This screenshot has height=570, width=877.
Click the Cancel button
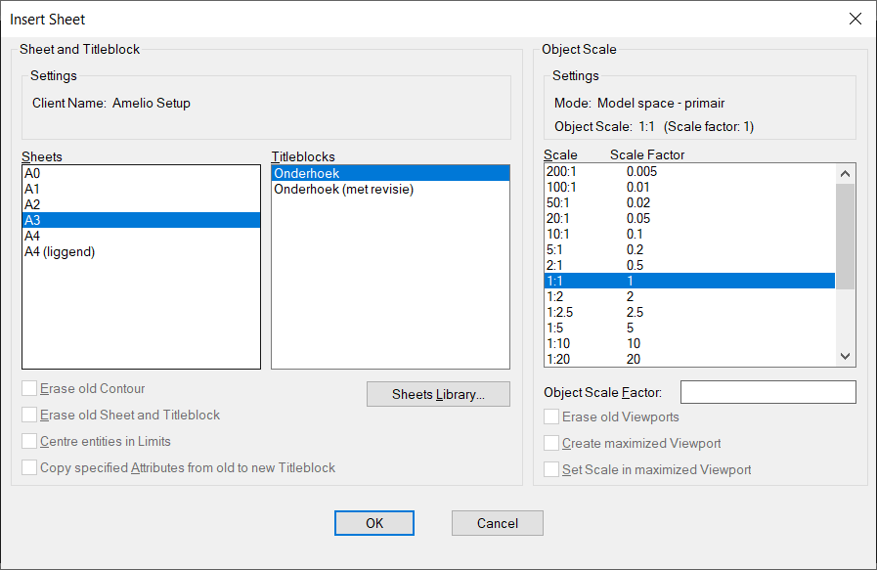[498, 523]
